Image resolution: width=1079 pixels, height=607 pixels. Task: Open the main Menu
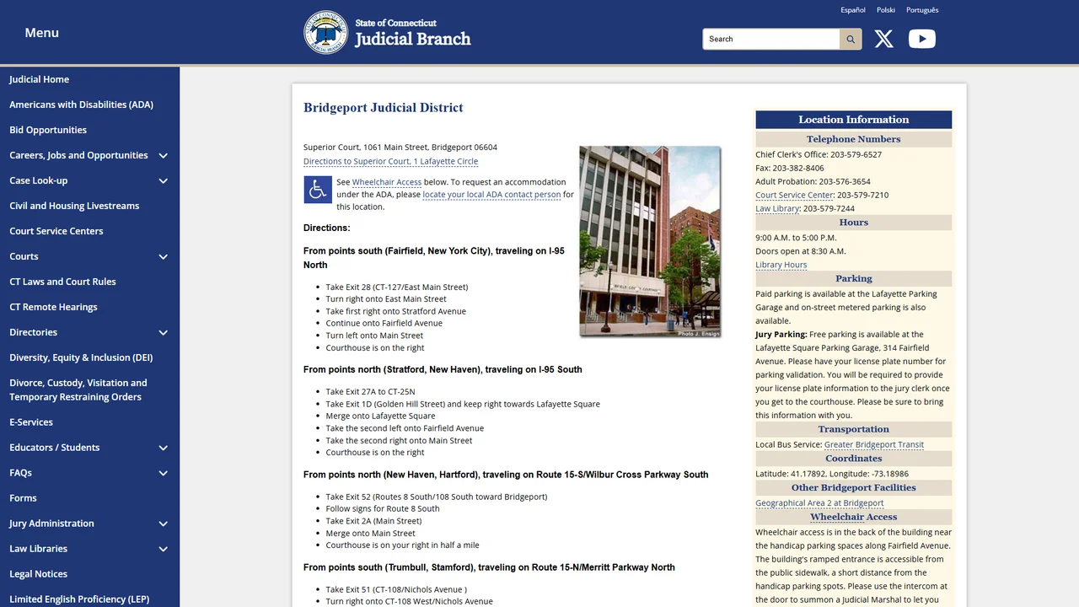point(41,32)
